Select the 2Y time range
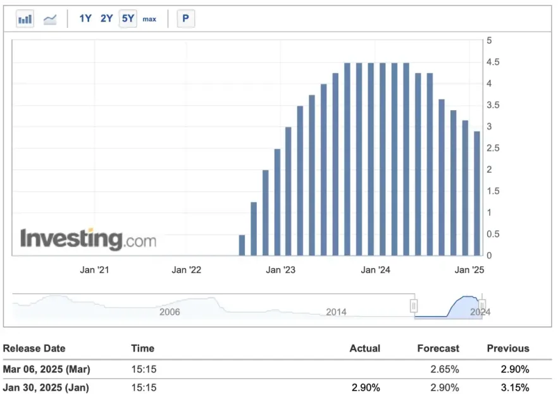 point(106,19)
